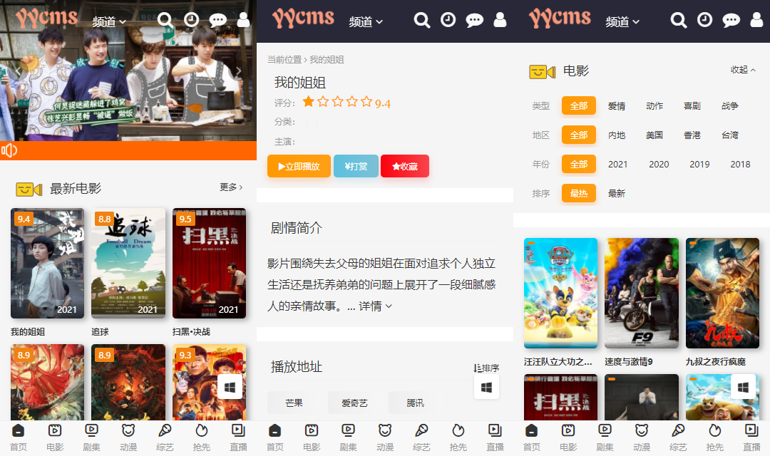Toggle 排序 order of play sources
The height and width of the screenshot is (456, 770).
tap(486, 368)
